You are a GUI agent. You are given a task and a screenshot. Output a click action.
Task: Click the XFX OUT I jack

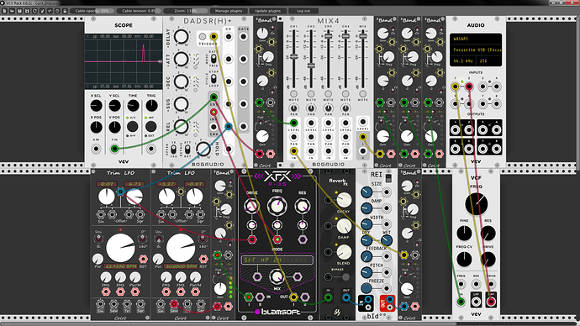click(293, 297)
